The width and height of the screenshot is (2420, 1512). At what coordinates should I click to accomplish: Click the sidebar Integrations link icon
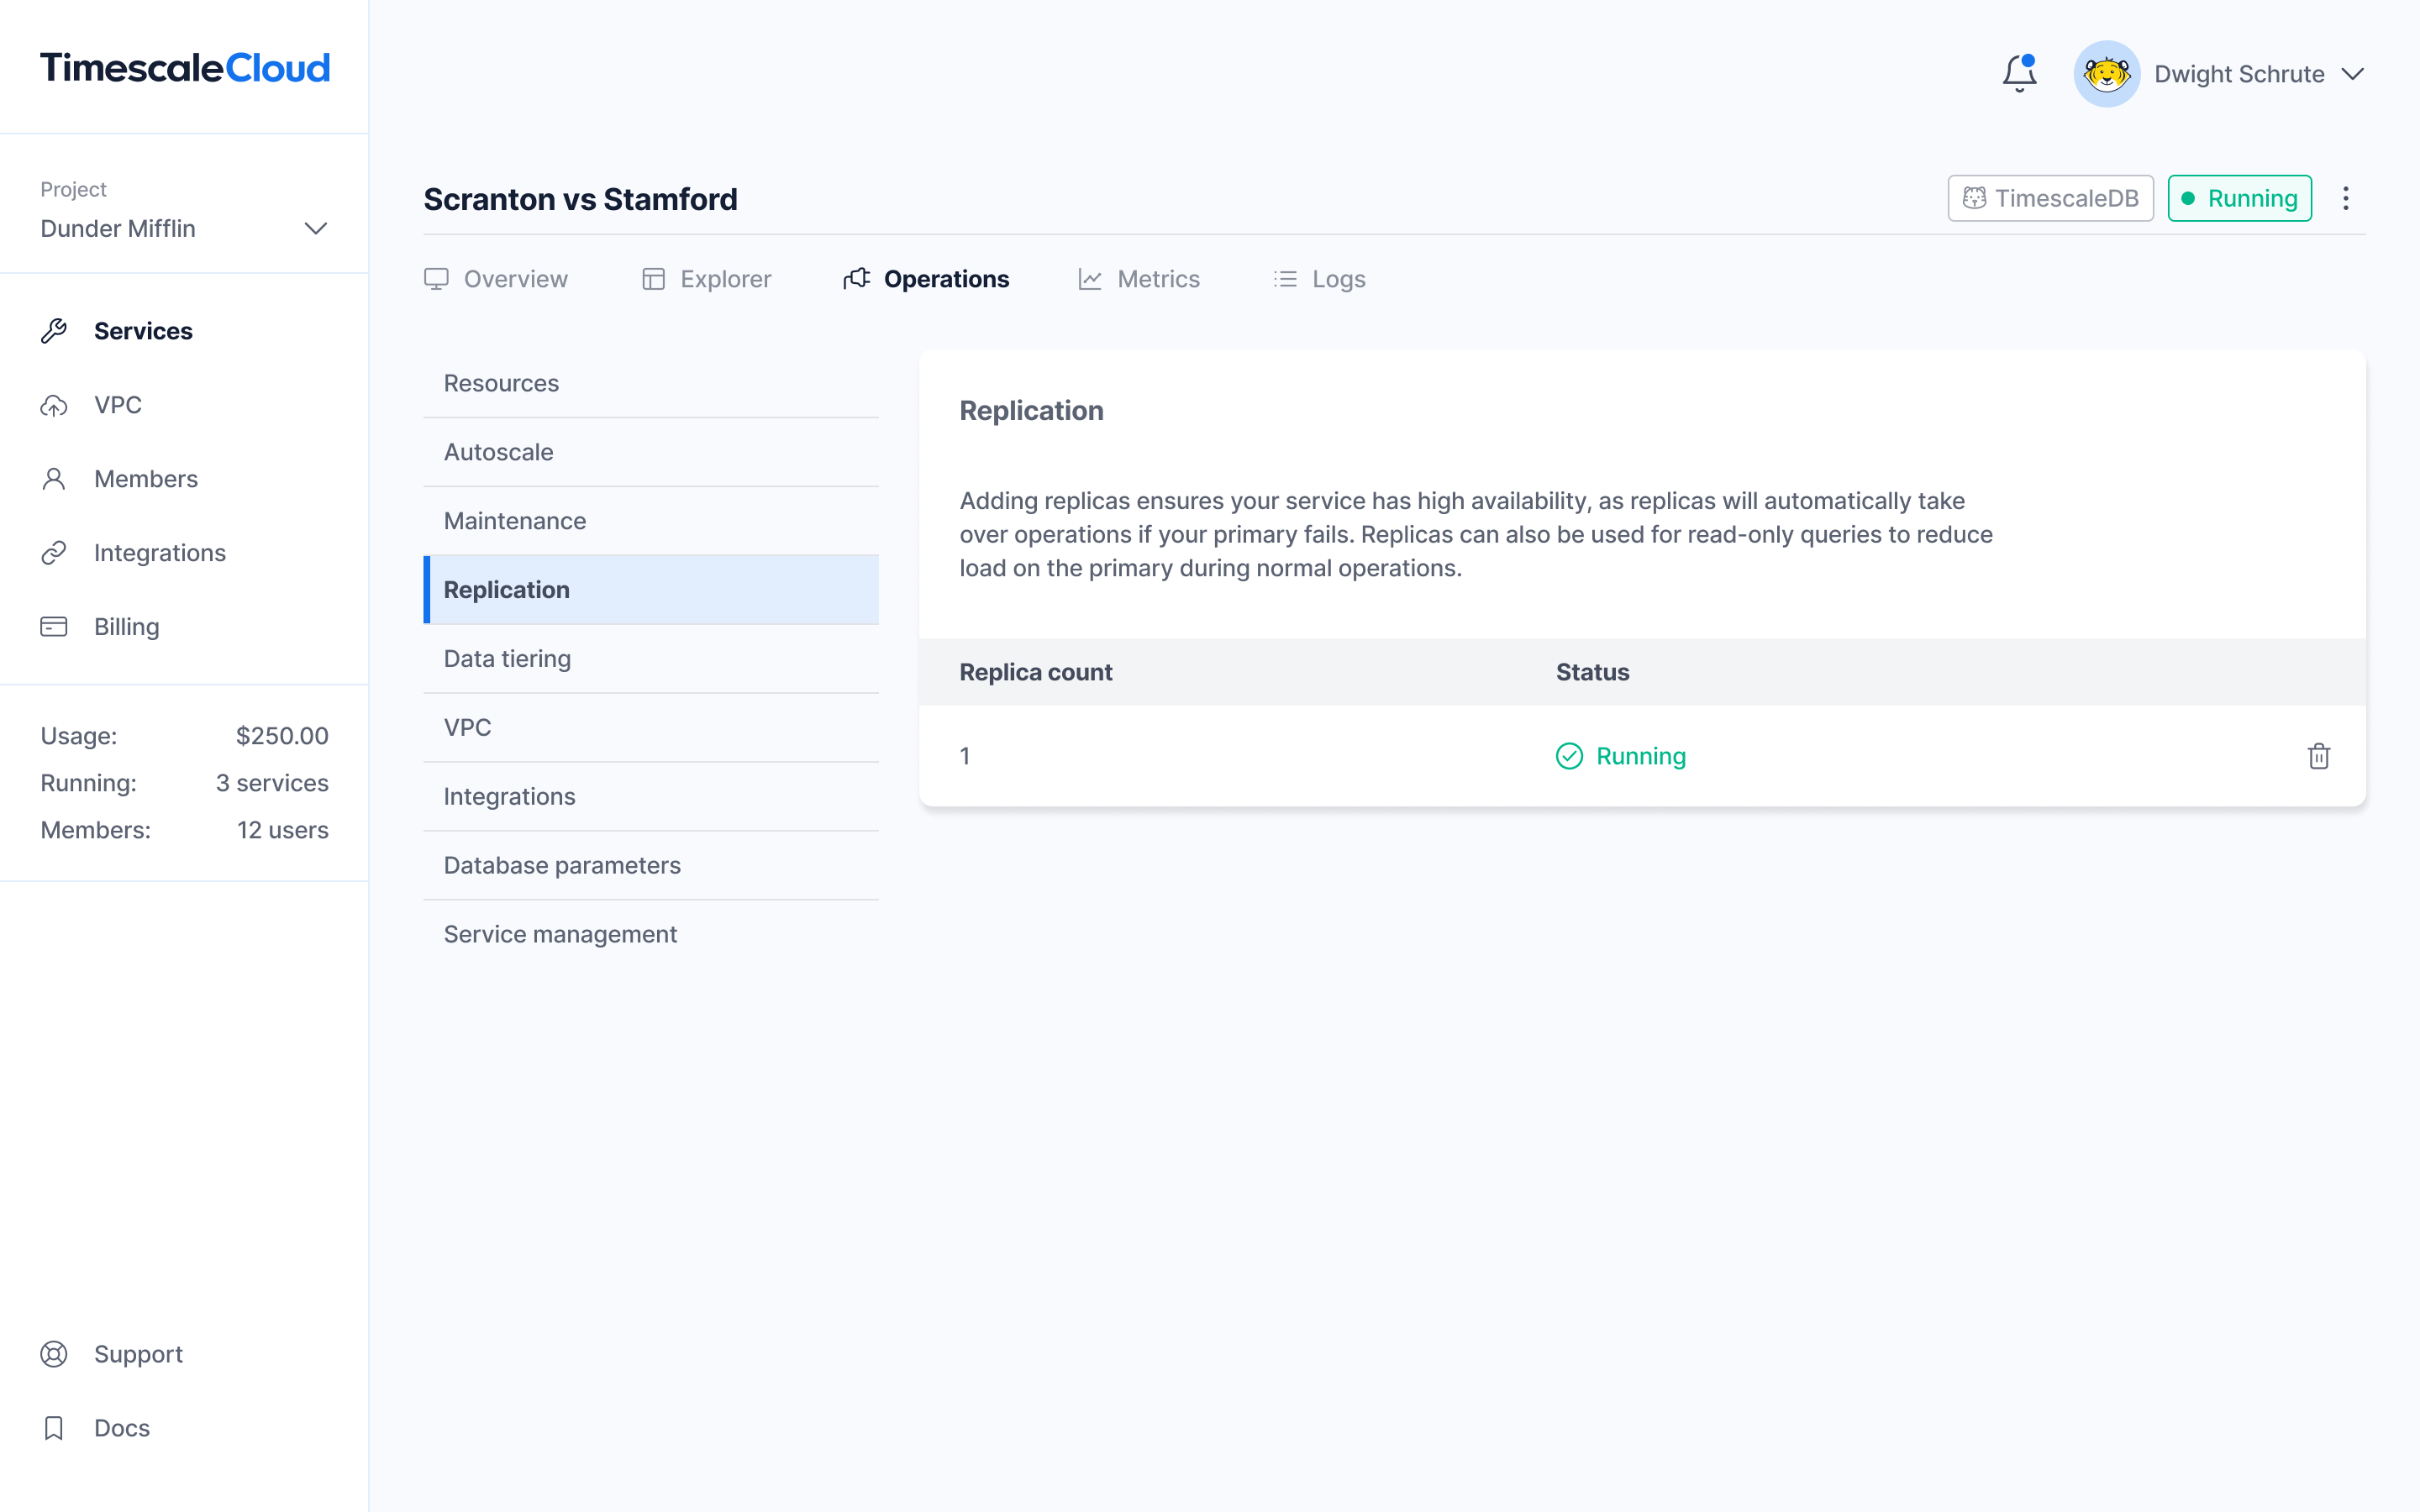coord(54,553)
